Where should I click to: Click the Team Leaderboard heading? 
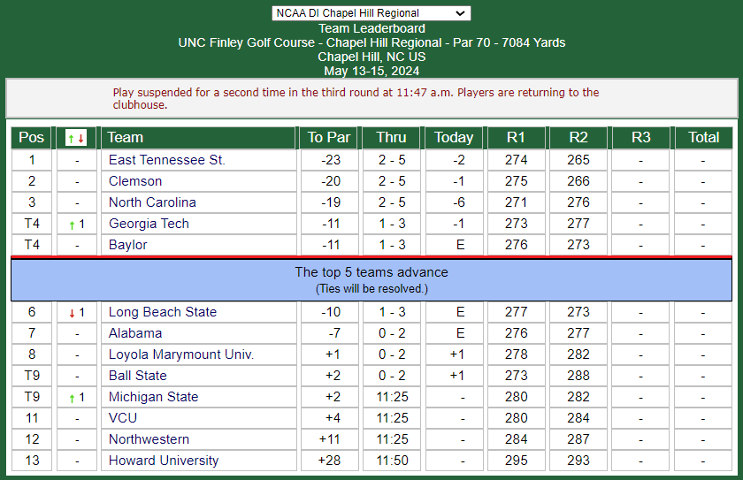[371, 28]
